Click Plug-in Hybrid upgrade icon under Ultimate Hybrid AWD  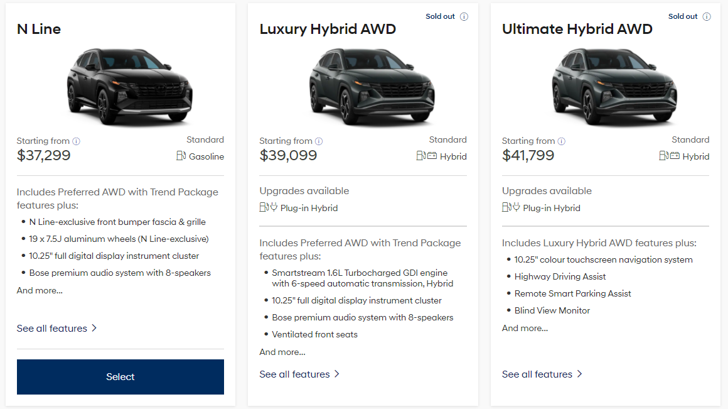(511, 207)
